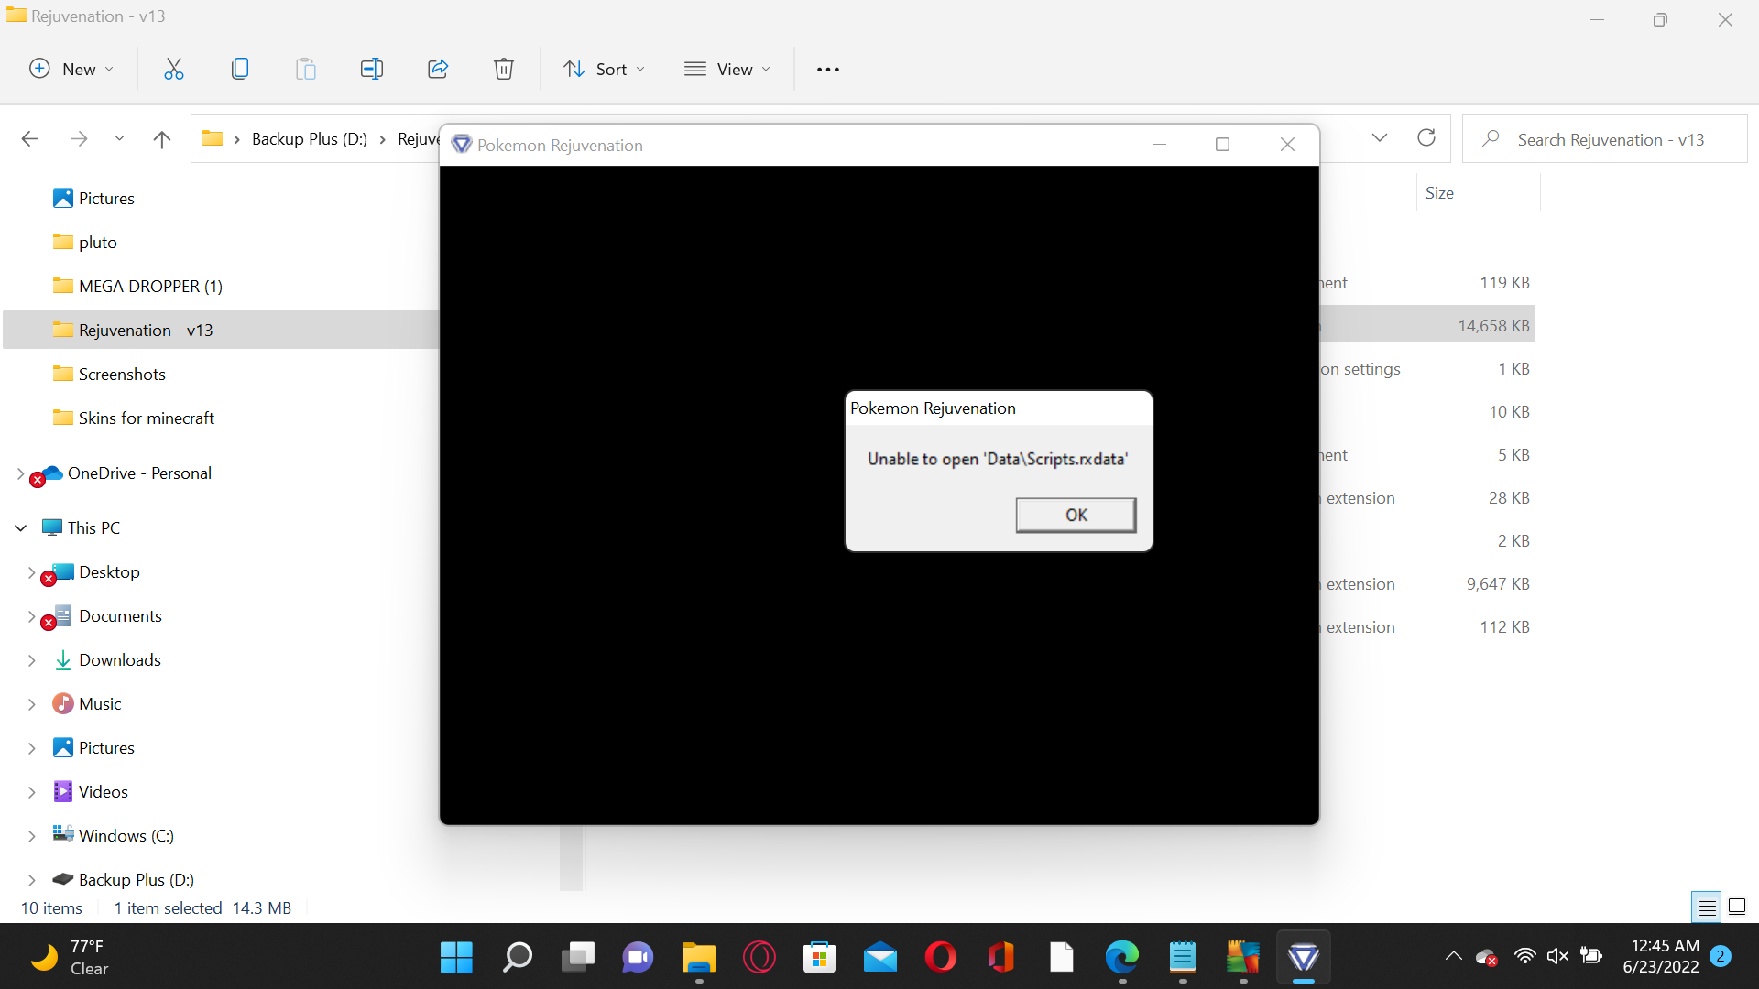The image size is (1759, 989).
Task: Switch to Pokemon Rejuvenation taskbar icon
Action: (x=1303, y=958)
